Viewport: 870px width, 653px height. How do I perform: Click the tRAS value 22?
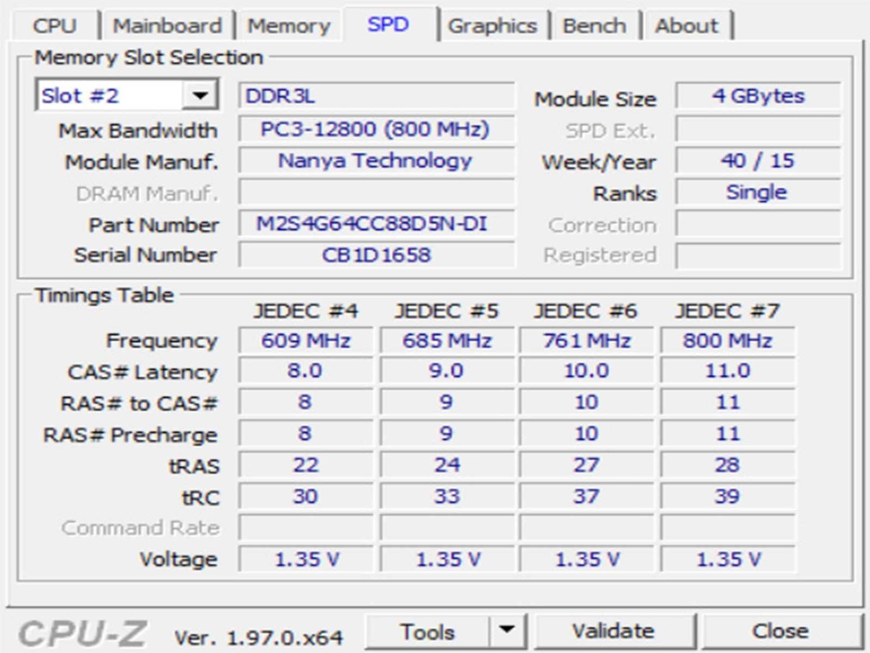click(x=306, y=465)
